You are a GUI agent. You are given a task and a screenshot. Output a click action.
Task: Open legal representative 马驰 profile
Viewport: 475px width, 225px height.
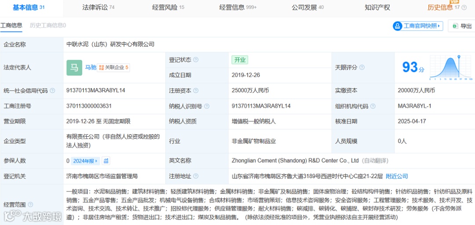coord(91,68)
